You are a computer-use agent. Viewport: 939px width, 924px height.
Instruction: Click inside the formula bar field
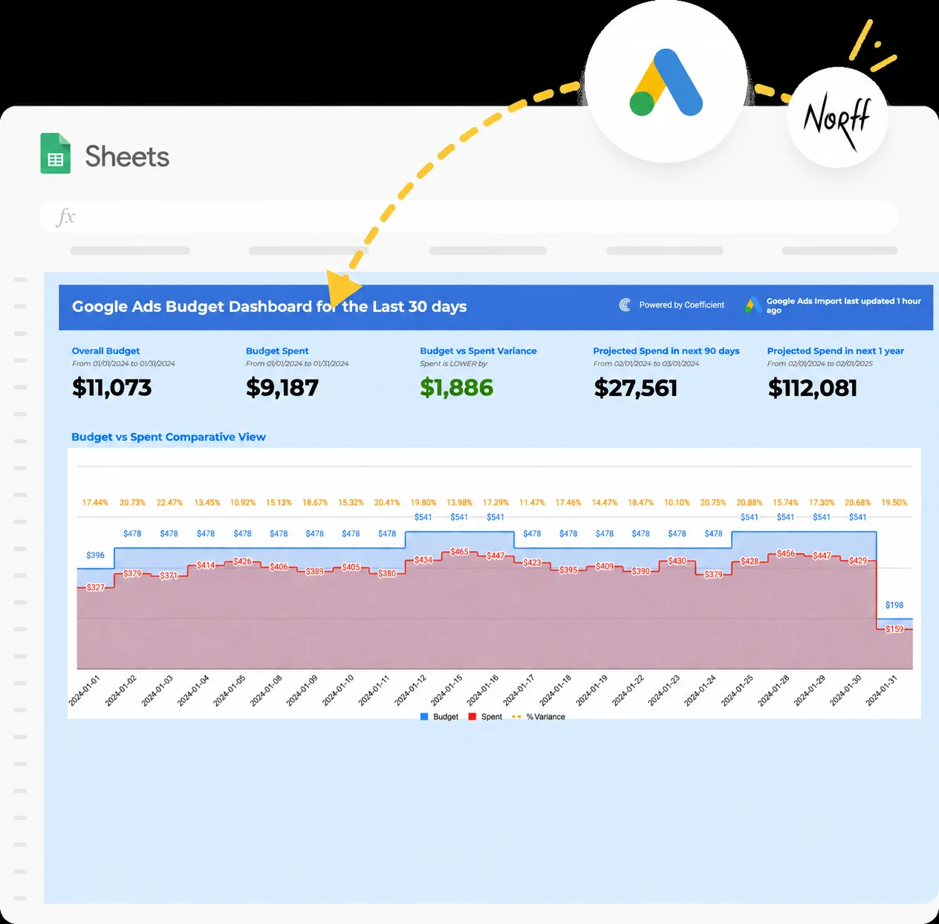click(x=469, y=217)
